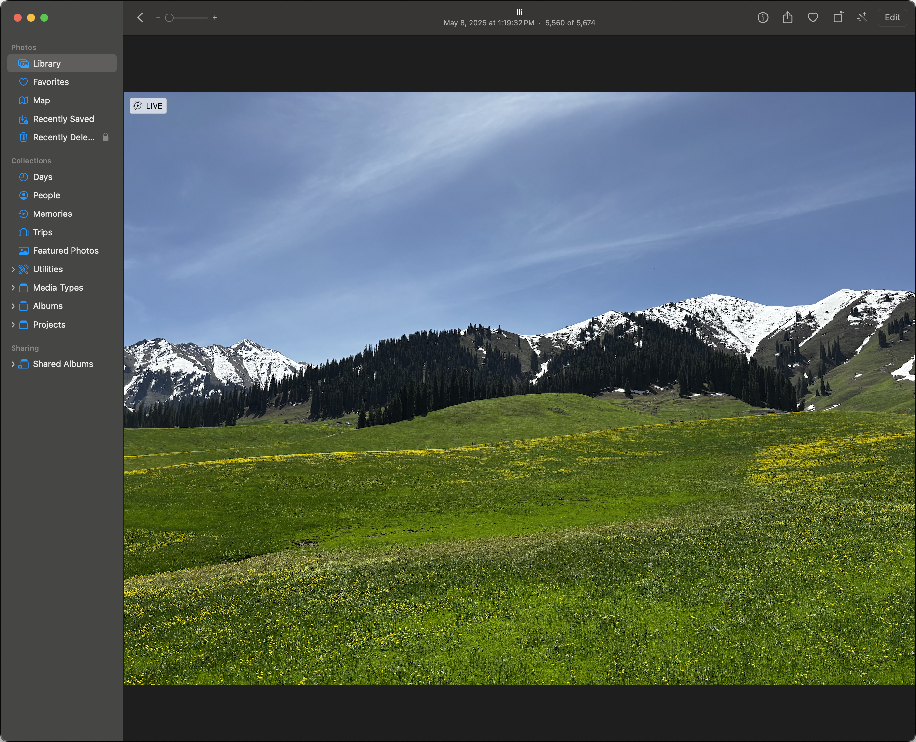Click the lock icon beside Recently Deleted
916x742 pixels.
point(105,137)
